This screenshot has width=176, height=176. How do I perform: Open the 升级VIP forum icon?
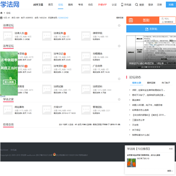(x=47, y=110)
